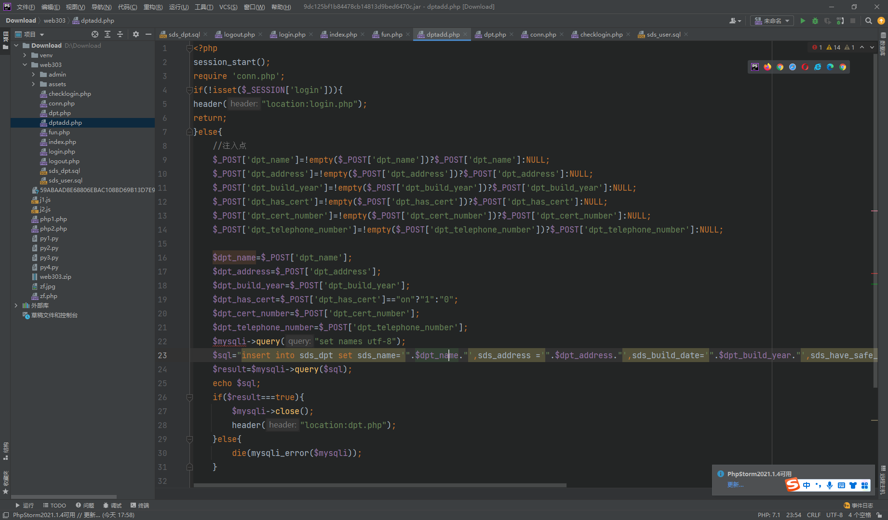Open the 问题 problems tool window

click(x=85, y=505)
